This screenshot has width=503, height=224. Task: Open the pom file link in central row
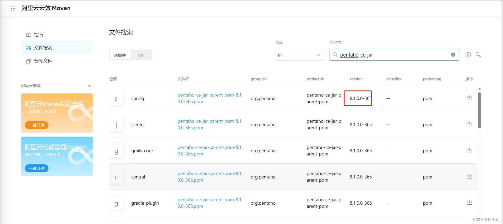click(210, 177)
